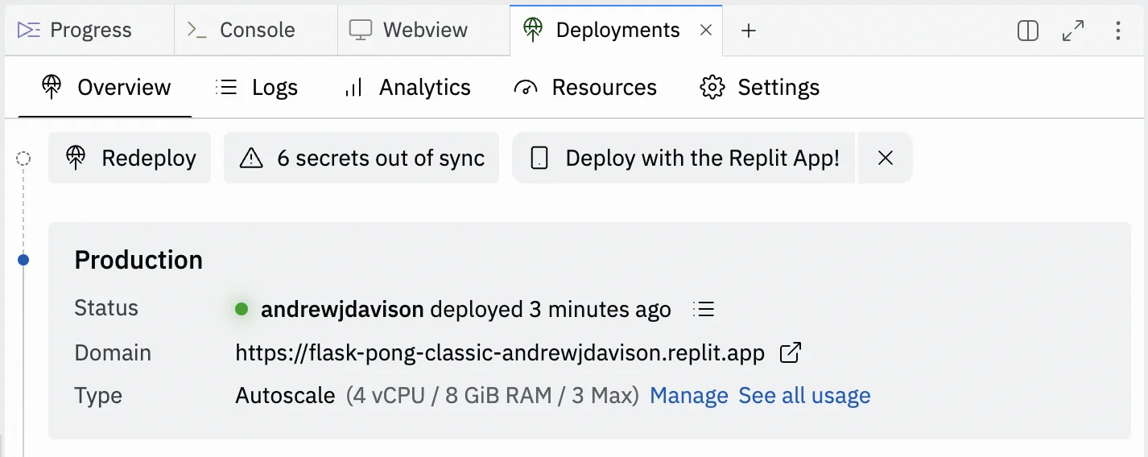
Task: Open the Logs section
Action: 257,88
